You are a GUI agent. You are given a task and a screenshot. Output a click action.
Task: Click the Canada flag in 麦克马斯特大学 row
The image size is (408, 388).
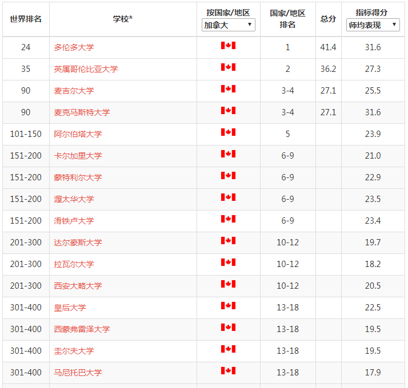[x=228, y=111]
